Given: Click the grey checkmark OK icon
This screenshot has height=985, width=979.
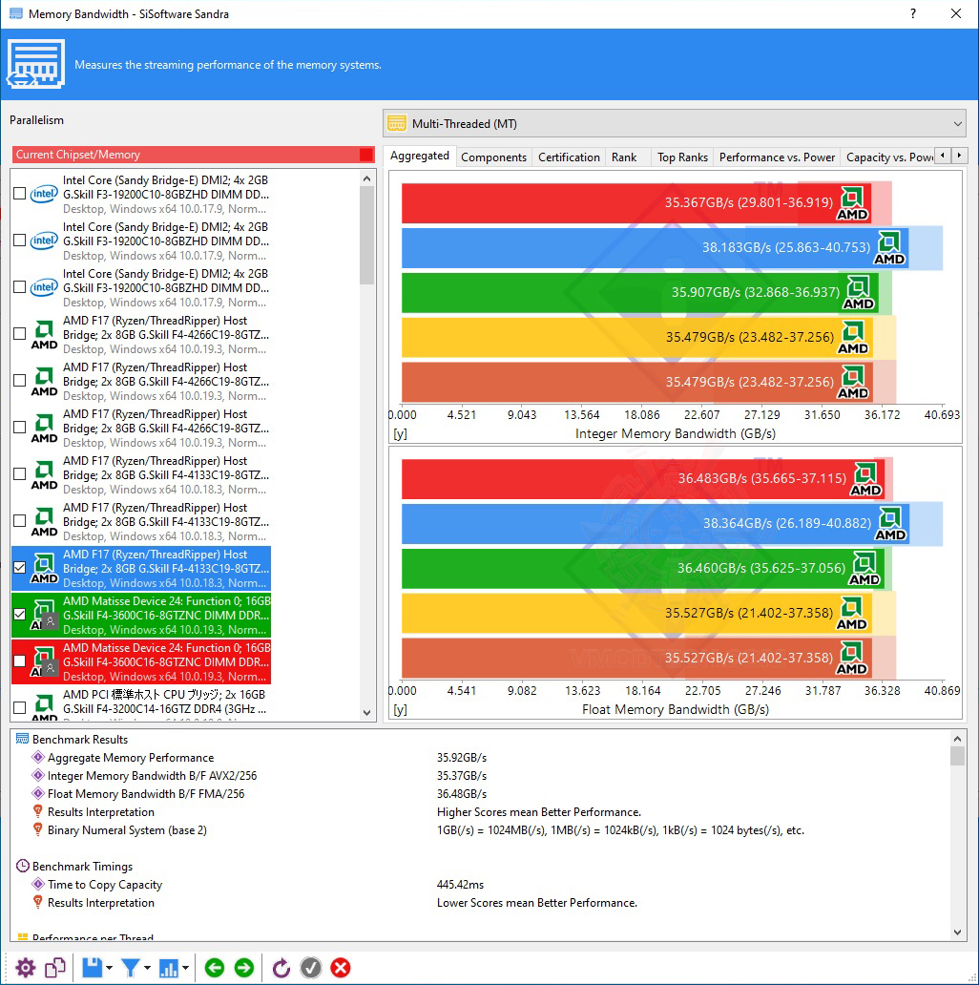Looking at the screenshot, I should (x=311, y=968).
